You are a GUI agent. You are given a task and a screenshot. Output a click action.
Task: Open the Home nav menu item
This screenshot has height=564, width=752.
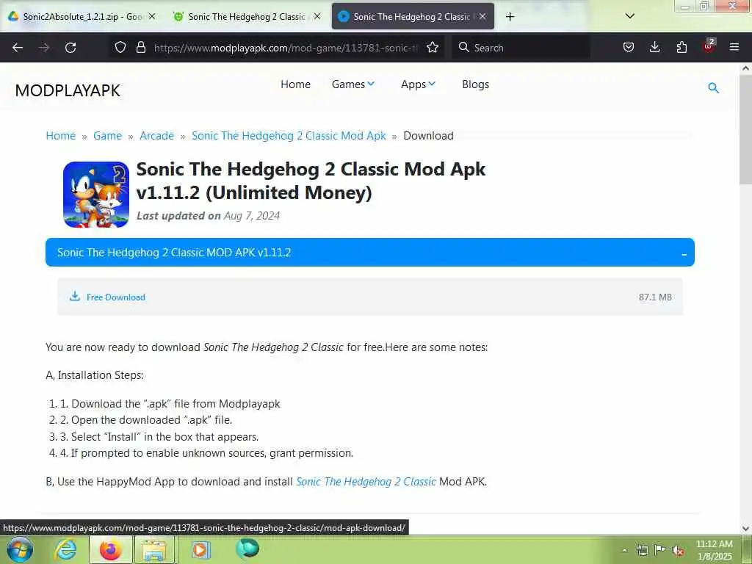tap(295, 84)
